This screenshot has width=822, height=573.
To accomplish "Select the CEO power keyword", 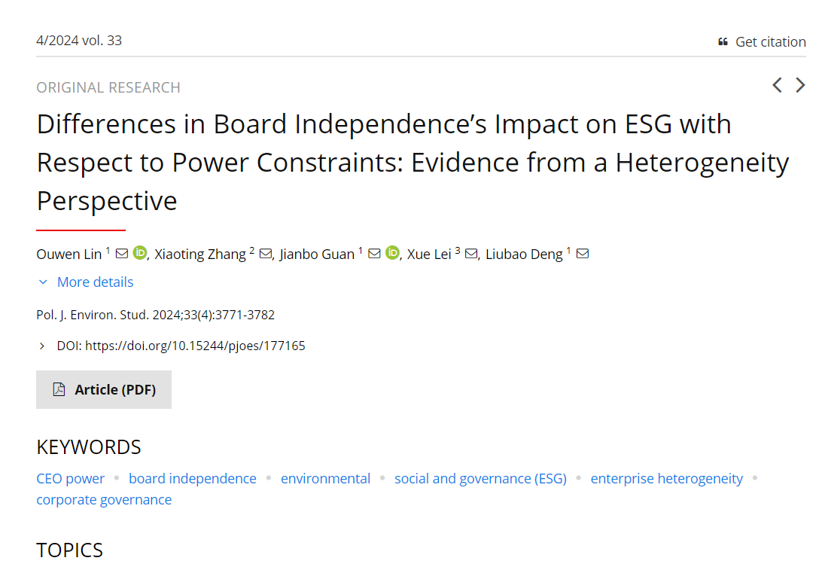I will [71, 479].
